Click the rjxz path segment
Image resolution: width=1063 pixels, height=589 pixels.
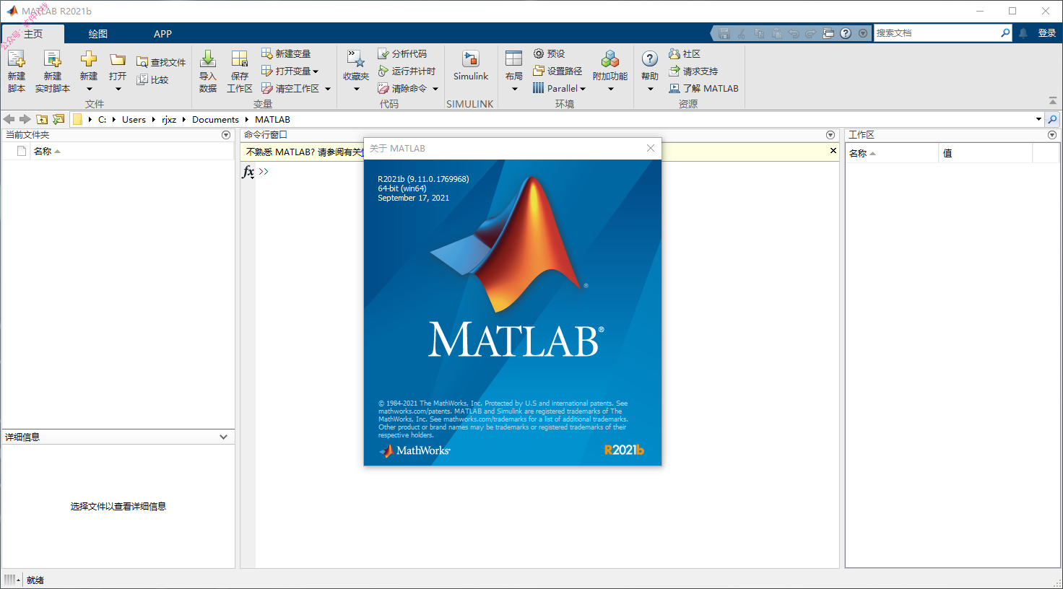169,120
